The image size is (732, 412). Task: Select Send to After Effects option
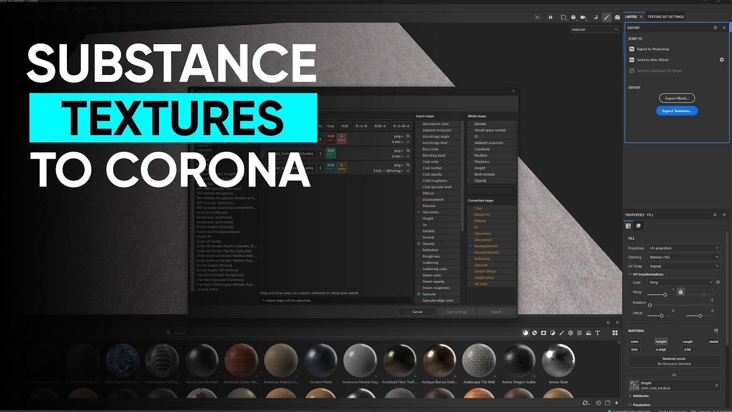[x=653, y=60]
